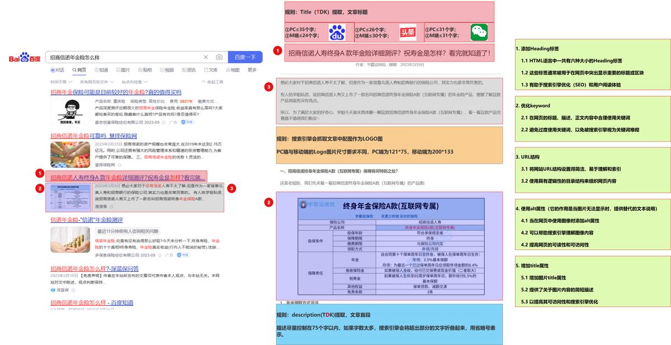Click the red Toutiao 头条 logo
671x345 pixels.
click(408, 32)
